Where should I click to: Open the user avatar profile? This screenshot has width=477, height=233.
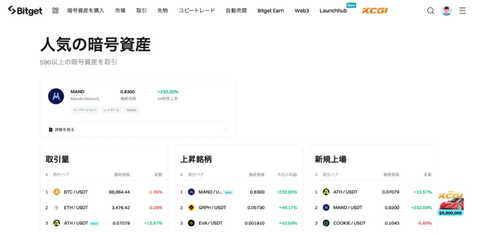pyautogui.click(x=446, y=11)
